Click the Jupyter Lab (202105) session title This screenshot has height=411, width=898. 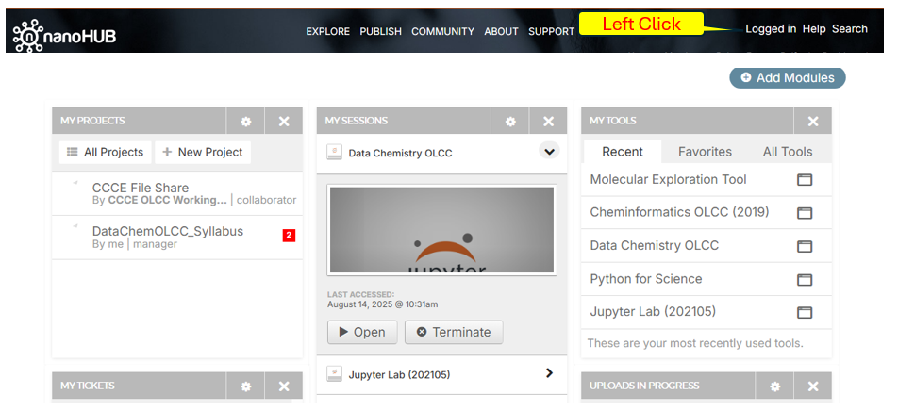click(399, 375)
